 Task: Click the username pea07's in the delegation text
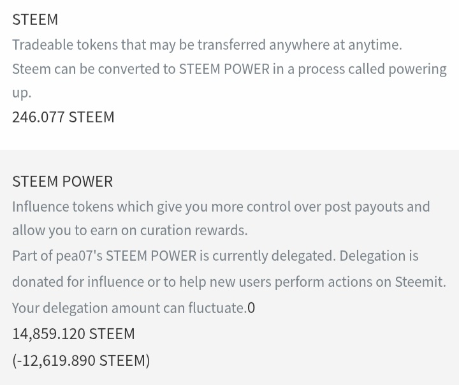[79, 256]
